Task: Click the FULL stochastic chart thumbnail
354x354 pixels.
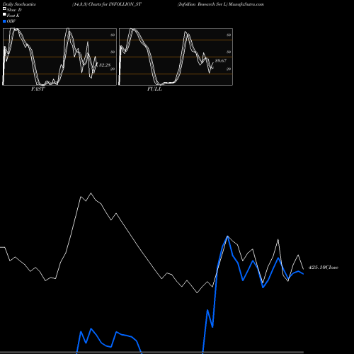Action: (x=176, y=57)
